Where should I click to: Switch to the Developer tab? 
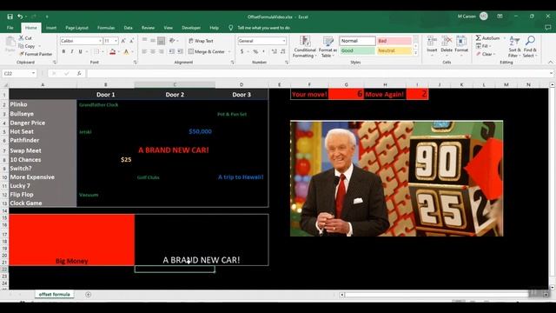(x=191, y=28)
